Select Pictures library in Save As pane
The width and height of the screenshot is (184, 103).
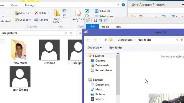click(98, 94)
